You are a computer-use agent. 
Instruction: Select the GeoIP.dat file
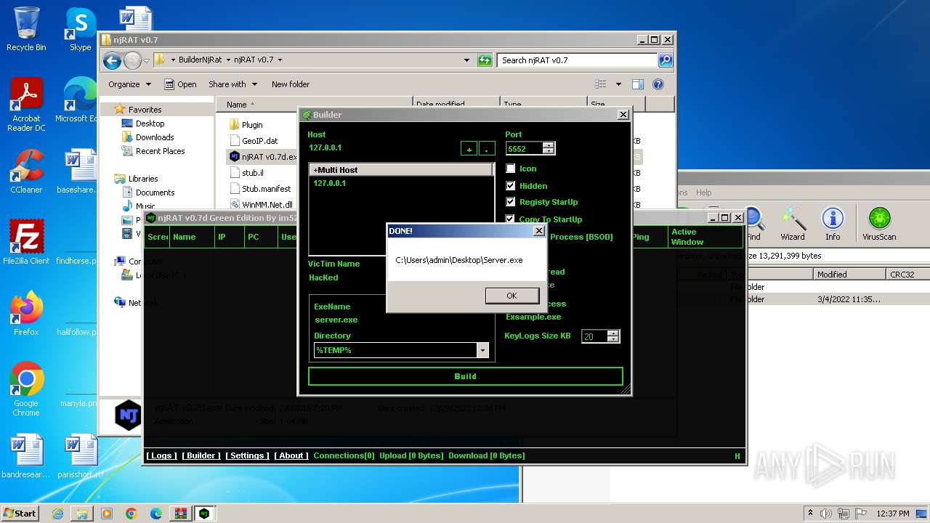click(259, 141)
